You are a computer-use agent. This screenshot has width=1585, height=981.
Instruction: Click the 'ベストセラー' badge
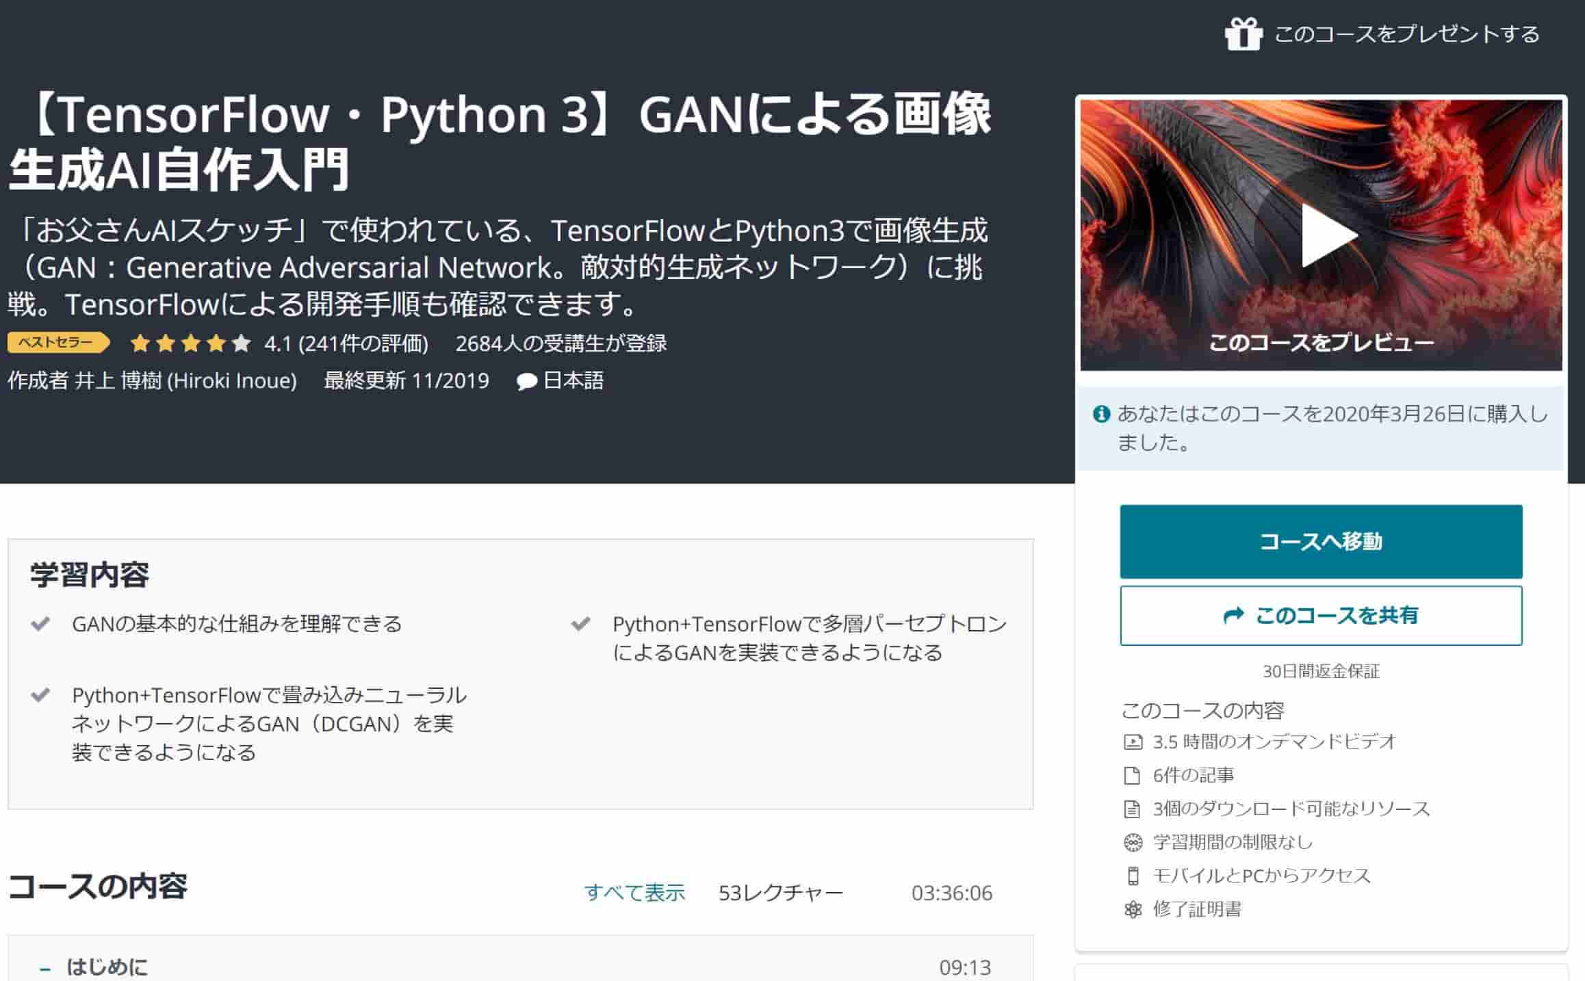pos(58,342)
